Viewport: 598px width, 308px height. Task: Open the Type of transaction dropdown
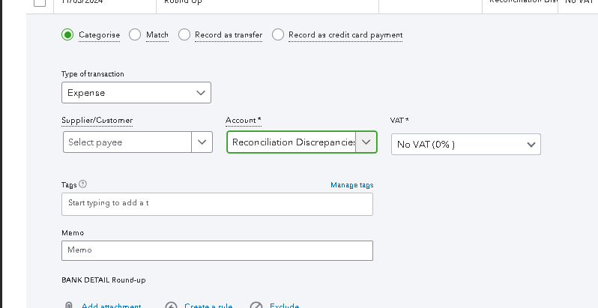(136, 93)
